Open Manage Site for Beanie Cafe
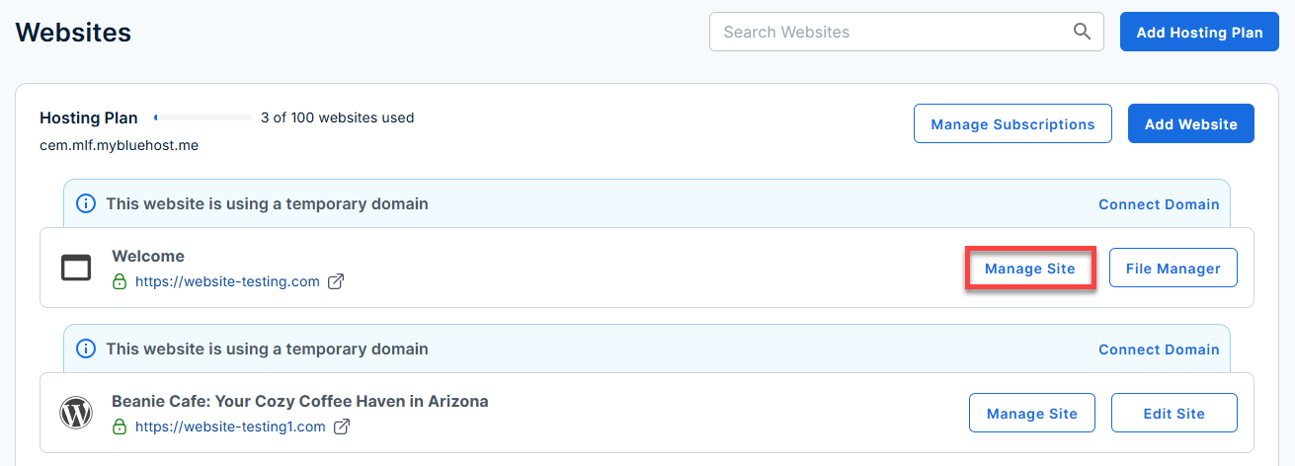The height and width of the screenshot is (466, 1295). [1031, 413]
